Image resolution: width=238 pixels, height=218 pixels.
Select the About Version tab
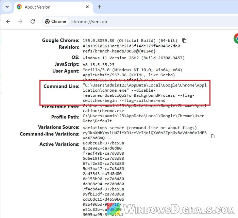click(x=53, y=7)
